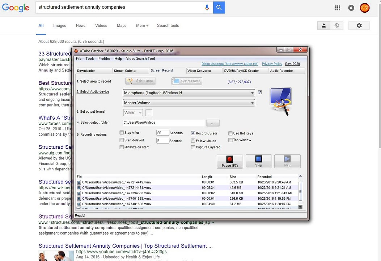Click file icon of Video_1477401606.wmv

tap(79, 204)
